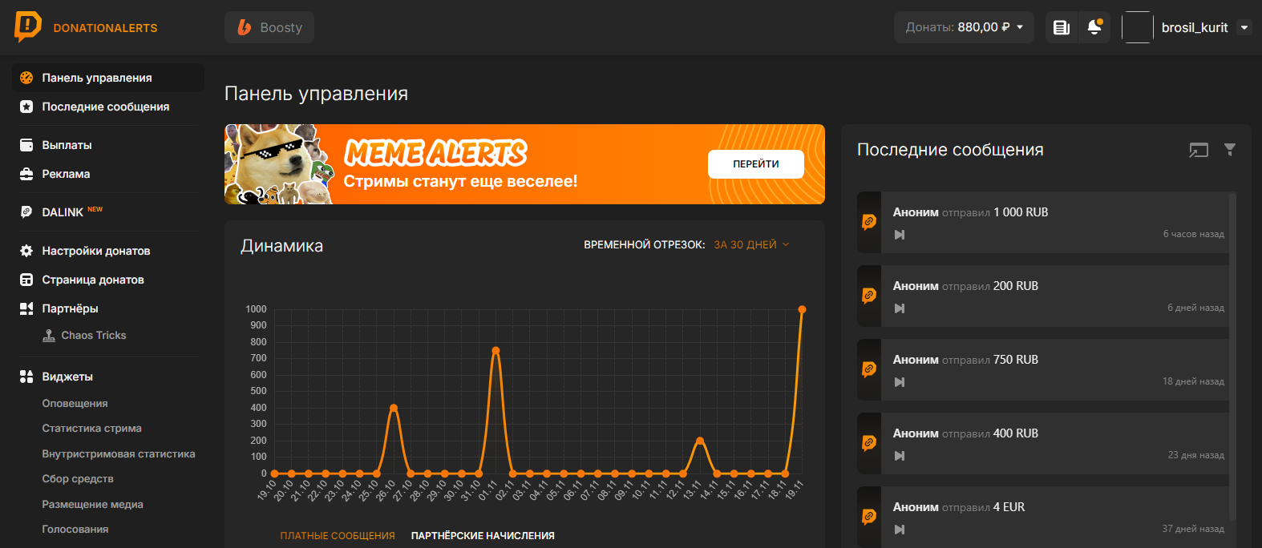Open the ЗА 30 ДНЕЙ period dropdown
This screenshot has width=1262, height=548.
[751, 244]
